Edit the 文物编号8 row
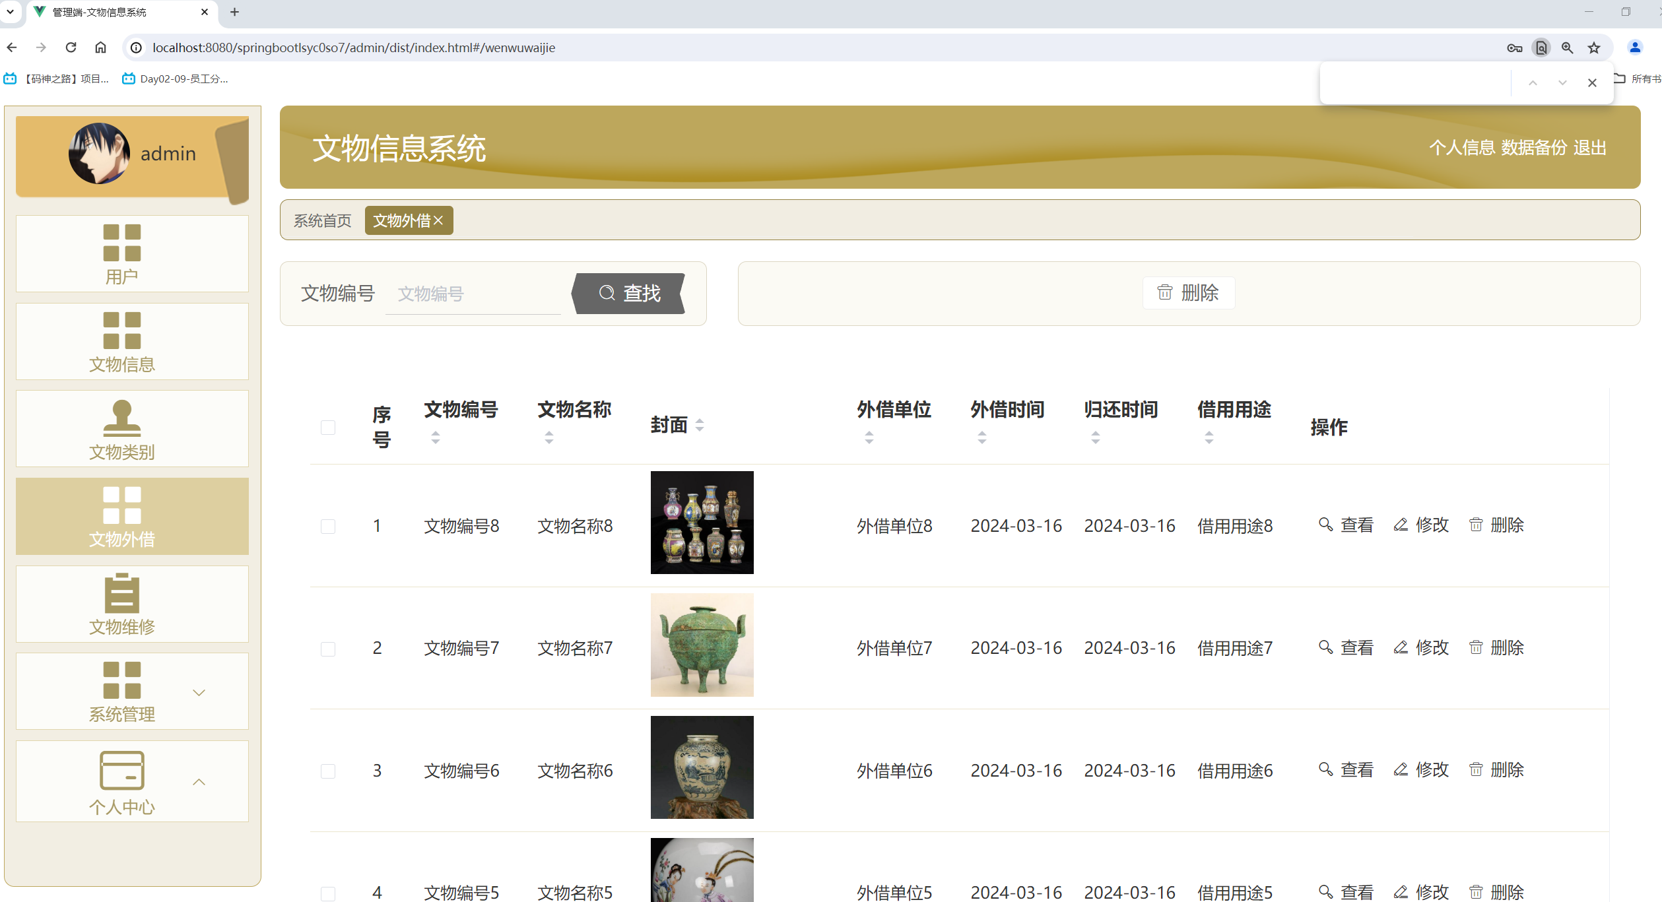Screen dimensions: 1662x902 pyautogui.click(x=1421, y=525)
